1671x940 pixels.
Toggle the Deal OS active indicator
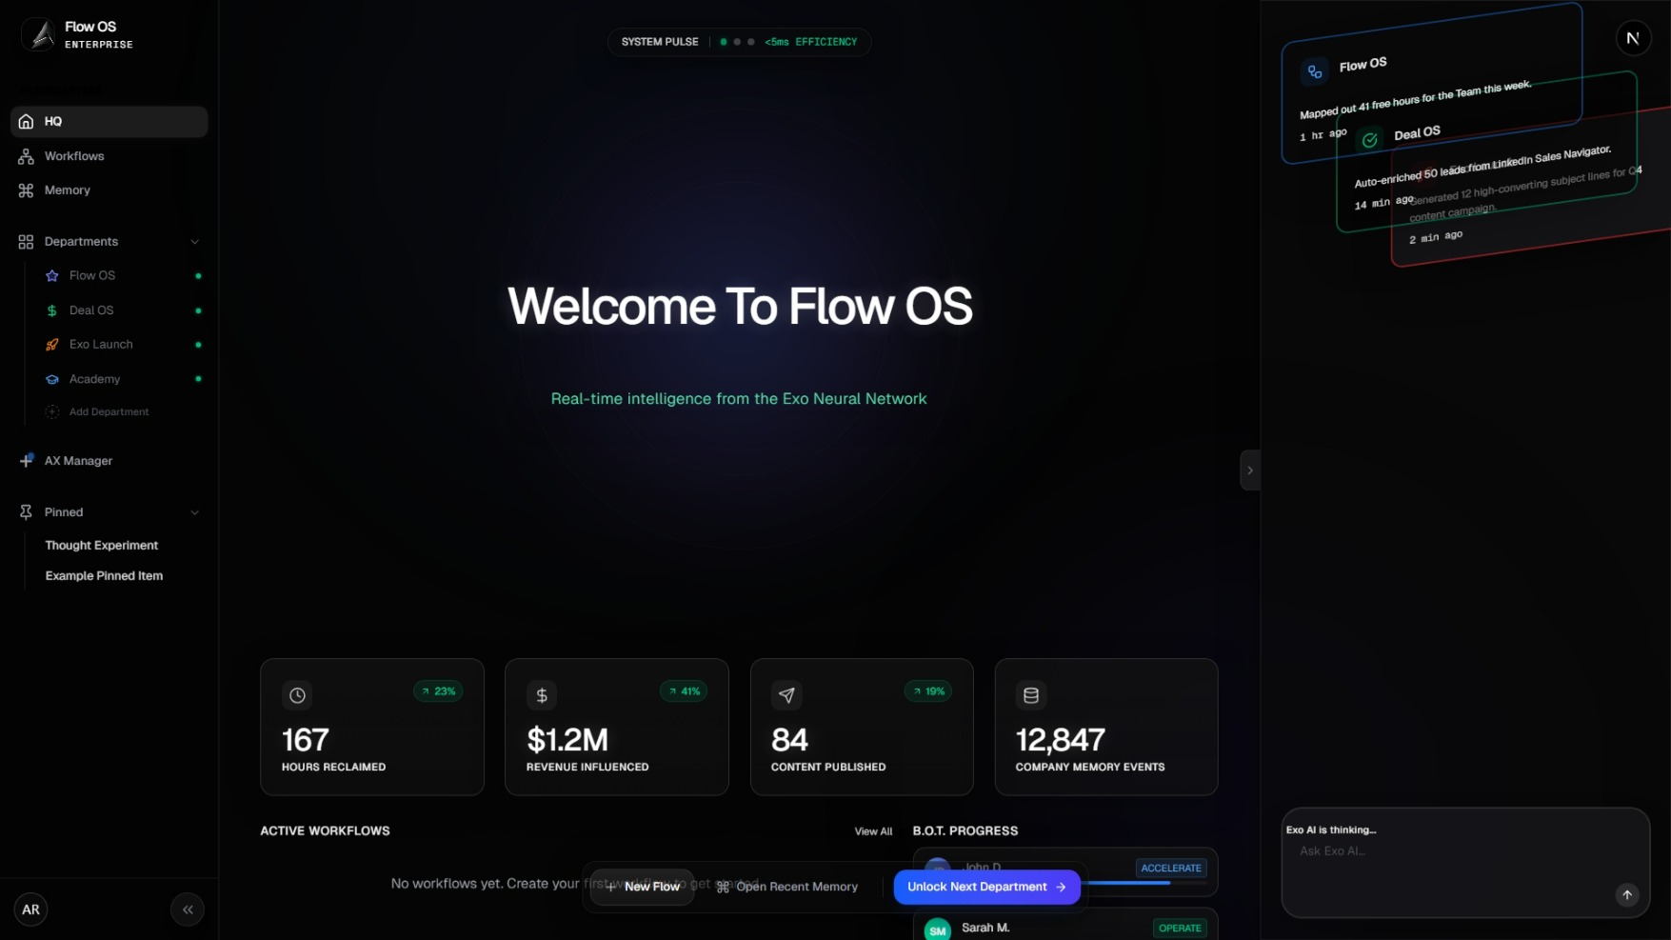(x=197, y=310)
